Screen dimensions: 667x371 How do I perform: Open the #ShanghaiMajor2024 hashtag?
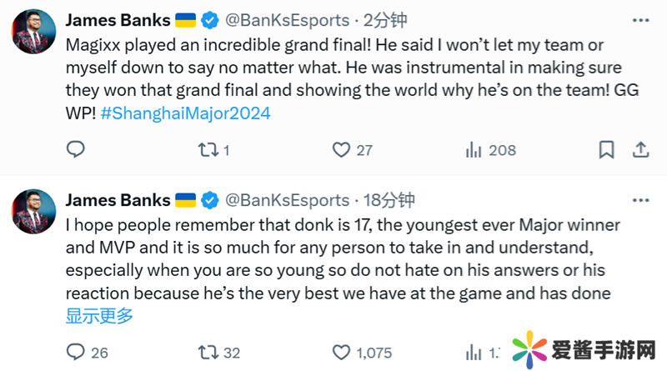[x=186, y=113]
